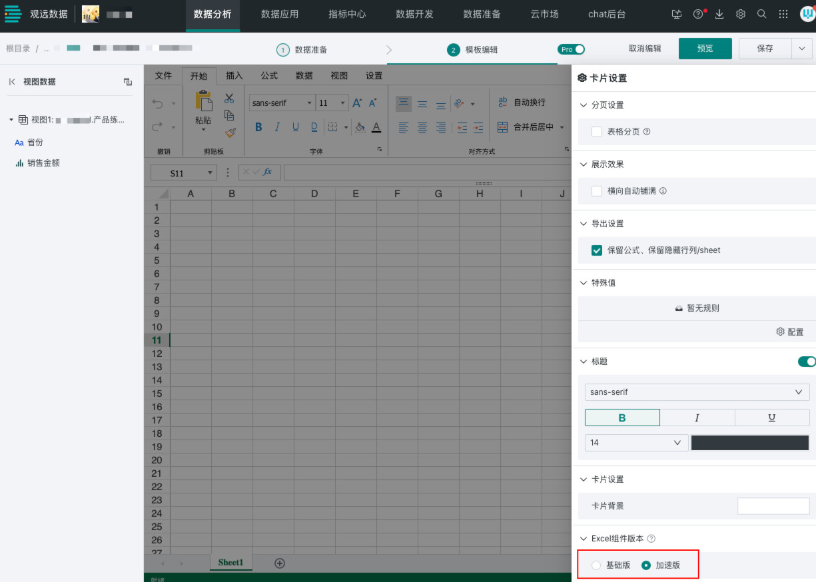This screenshot has height=582, width=816.
Task: Open the 卡片背景 color swatch
Action: (773, 506)
